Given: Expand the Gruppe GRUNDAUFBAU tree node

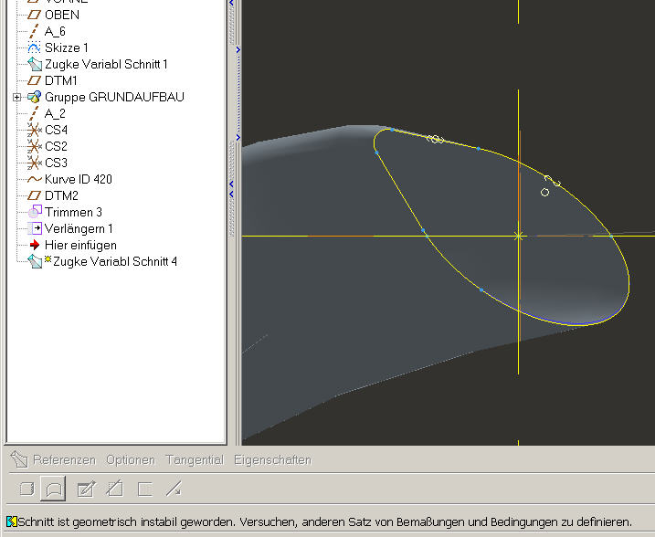Looking at the screenshot, I should click(x=16, y=98).
